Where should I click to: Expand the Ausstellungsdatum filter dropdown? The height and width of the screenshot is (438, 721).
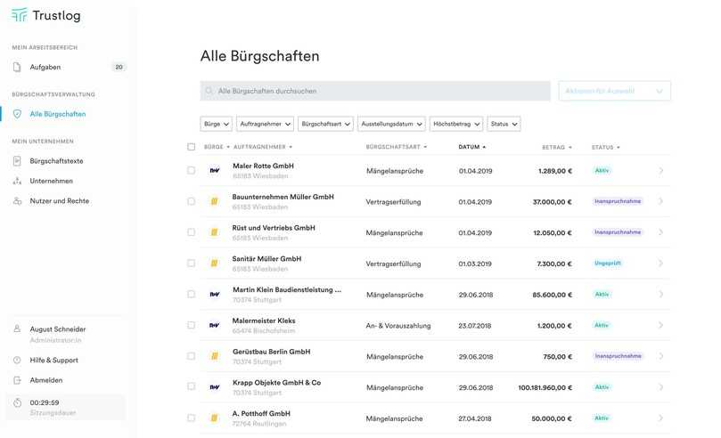point(392,124)
